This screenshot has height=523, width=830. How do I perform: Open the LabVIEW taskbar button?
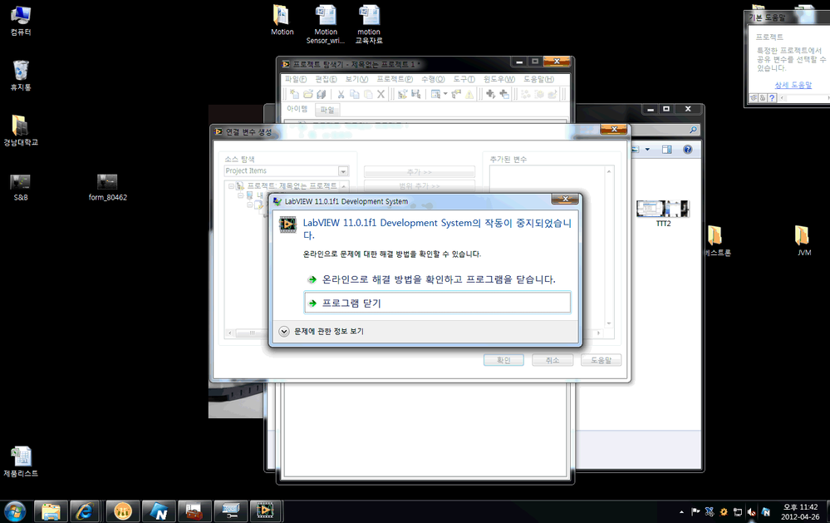pyautogui.click(x=265, y=511)
